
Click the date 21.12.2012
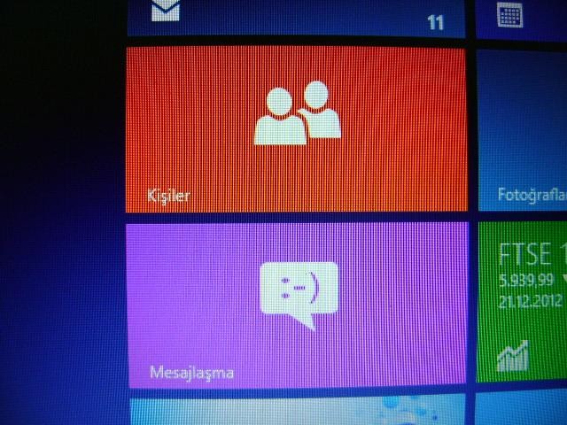pos(530,301)
